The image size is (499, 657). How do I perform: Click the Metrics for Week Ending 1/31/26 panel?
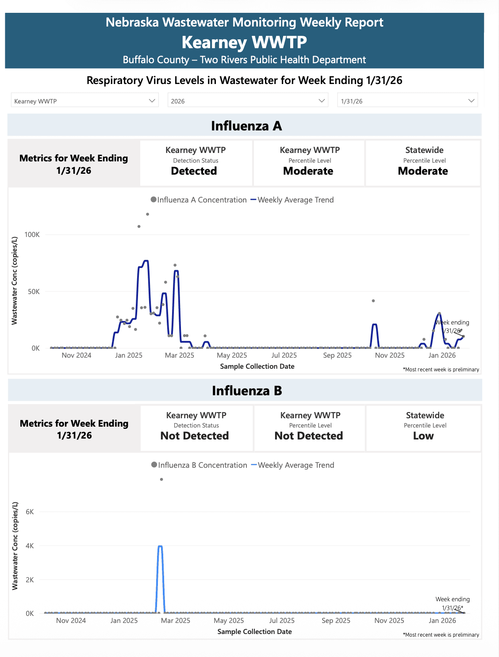pos(73,163)
